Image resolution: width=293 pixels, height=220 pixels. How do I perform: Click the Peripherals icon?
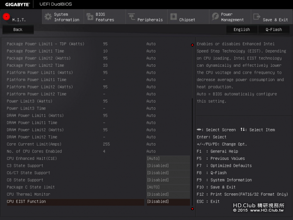pos(131,17)
